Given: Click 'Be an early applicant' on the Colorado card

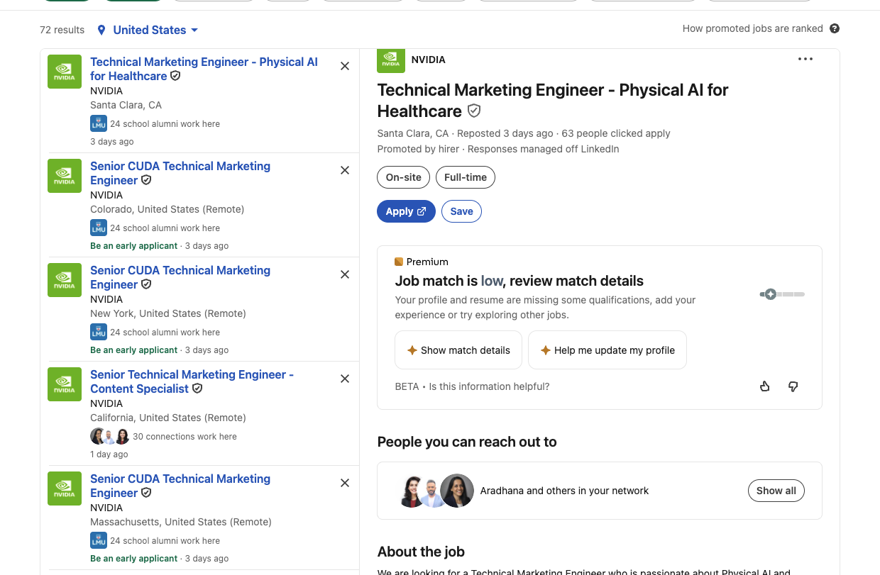Looking at the screenshot, I should [134, 246].
